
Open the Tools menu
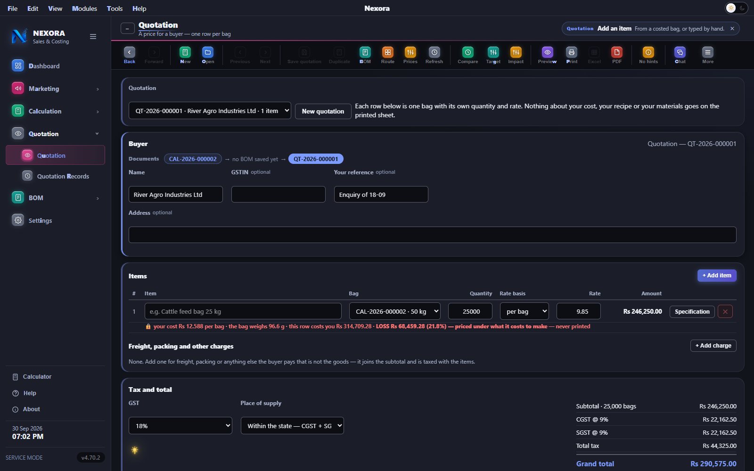tap(115, 8)
